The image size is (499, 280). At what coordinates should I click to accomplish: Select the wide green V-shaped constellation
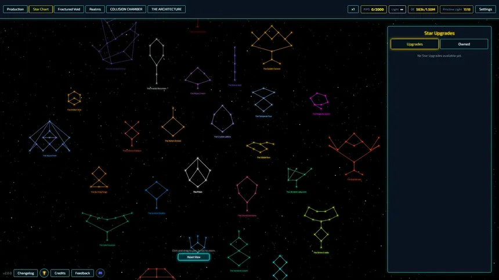107,226
